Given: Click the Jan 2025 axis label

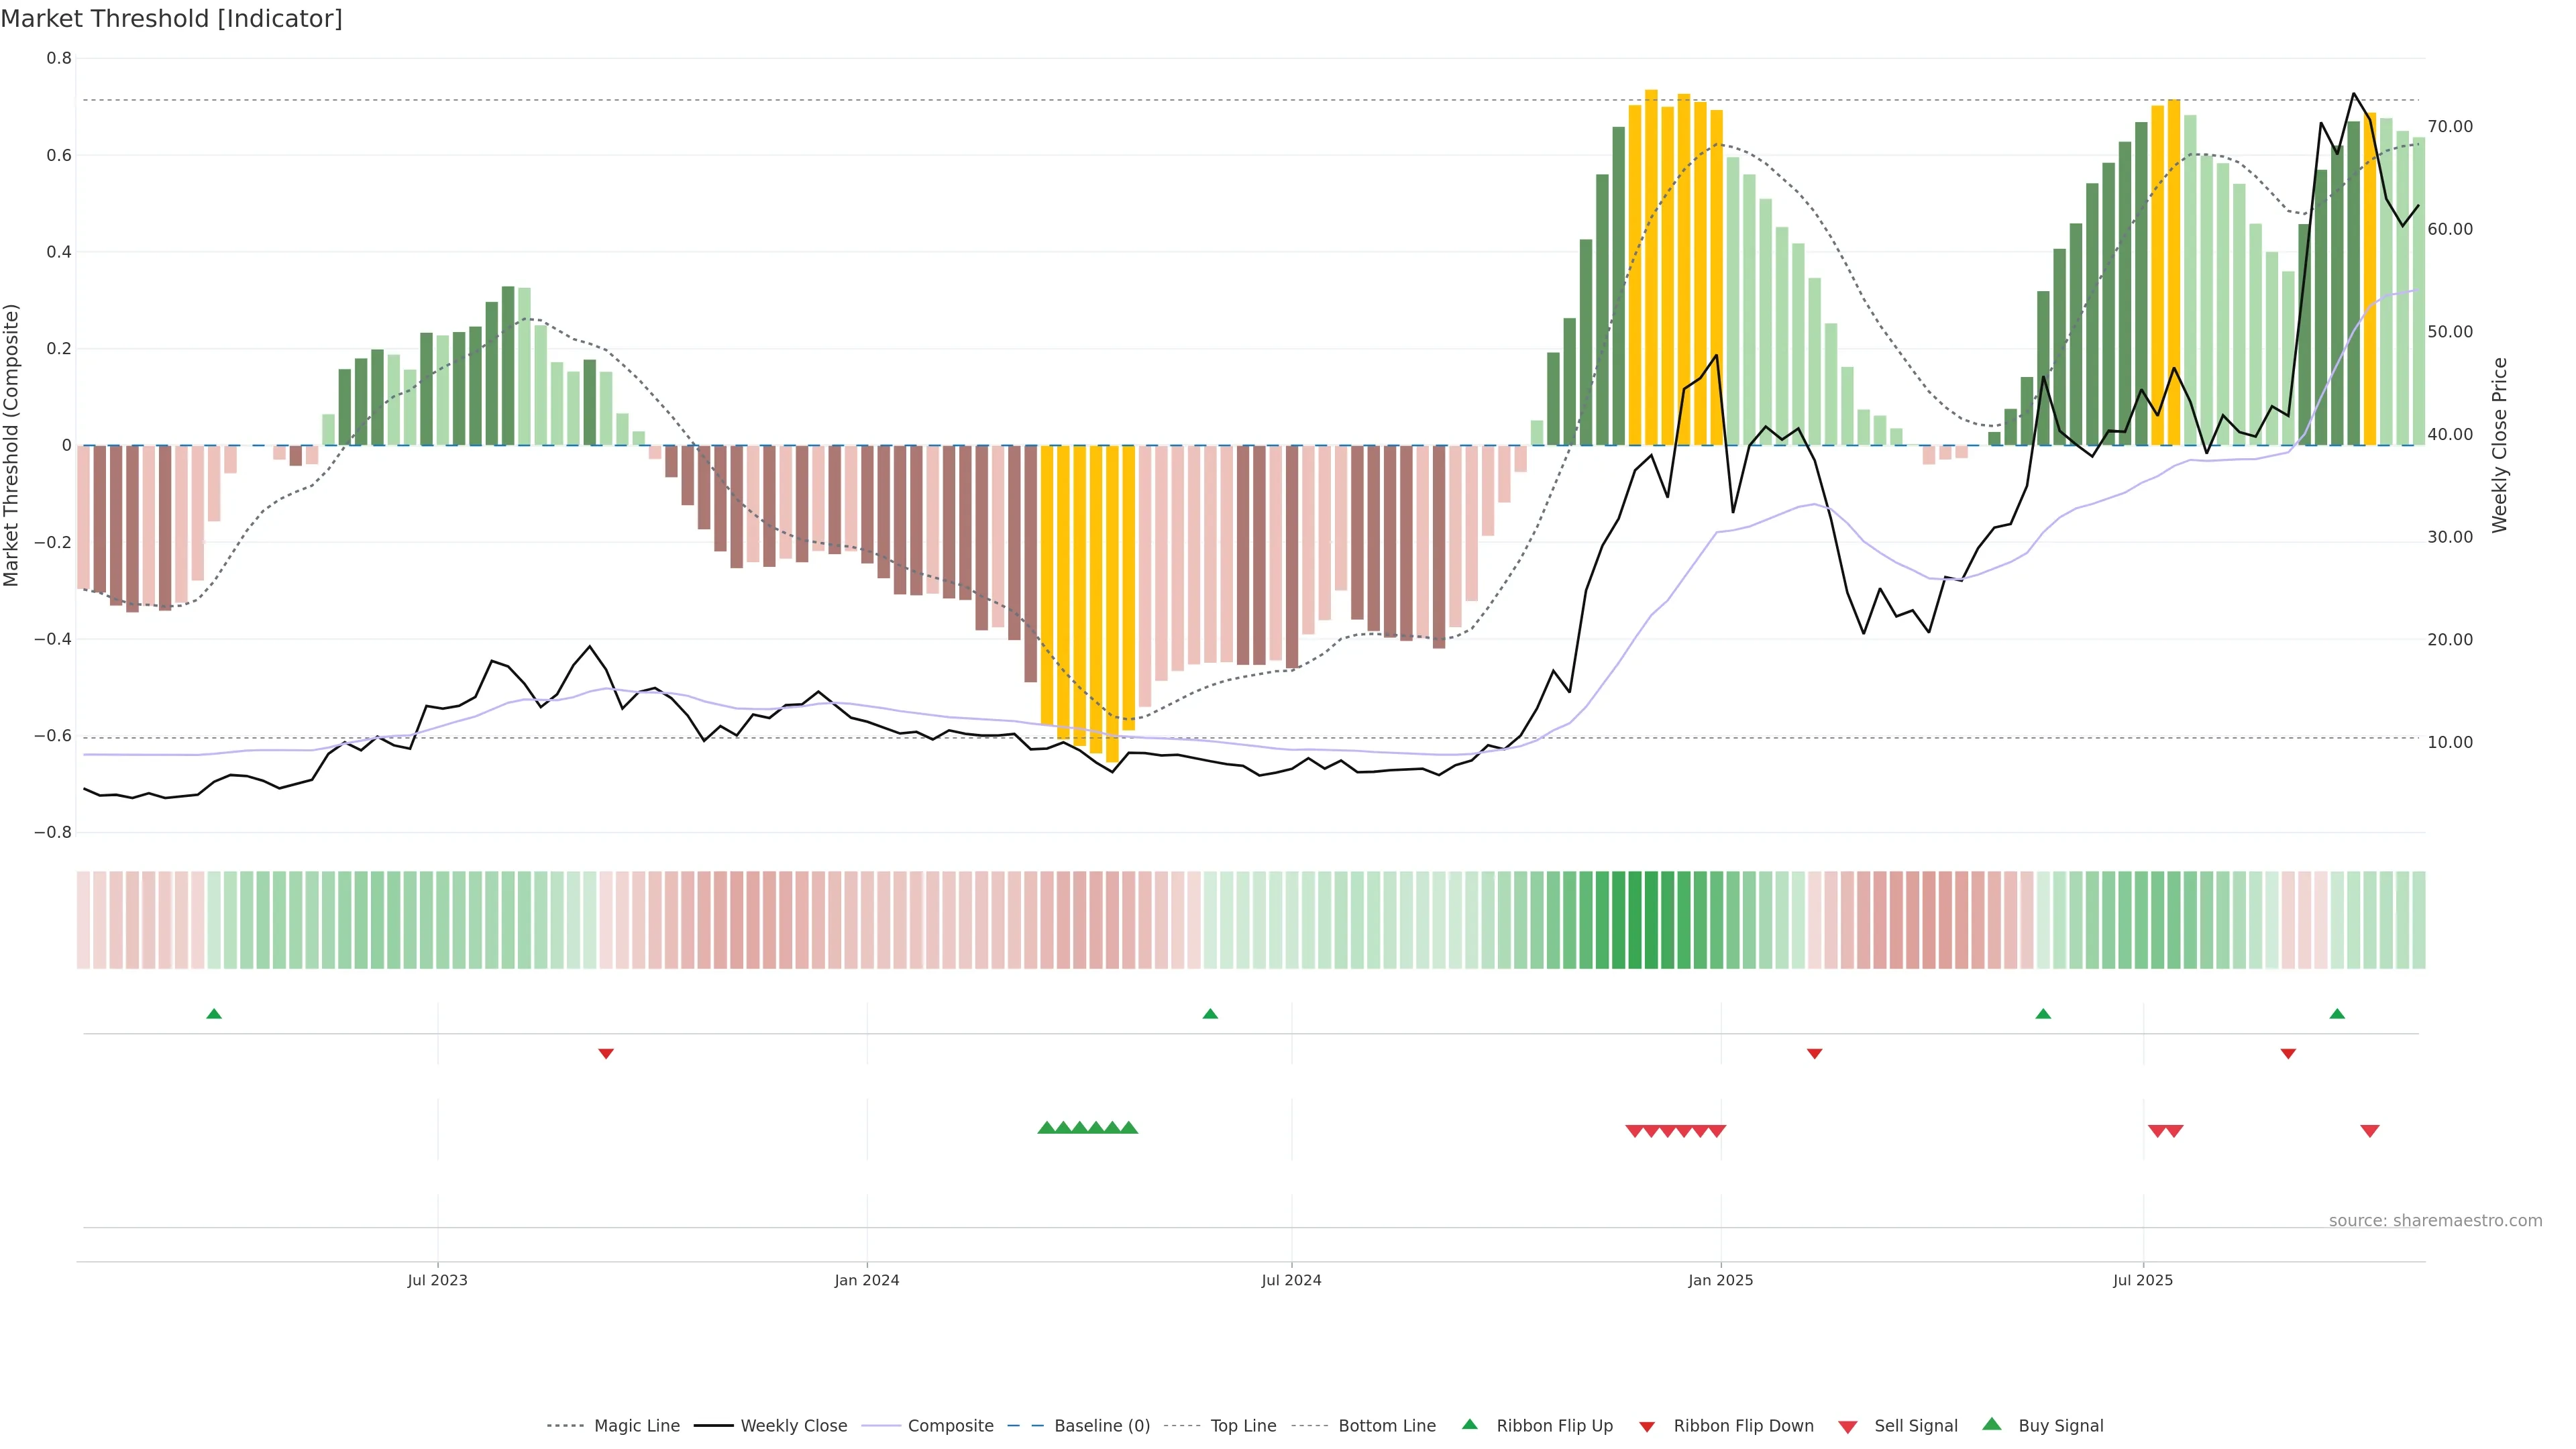Looking at the screenshot, I should coord(1720,1280).
